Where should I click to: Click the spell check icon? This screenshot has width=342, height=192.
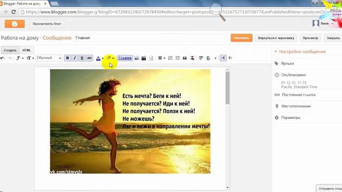tap(201, 58)
